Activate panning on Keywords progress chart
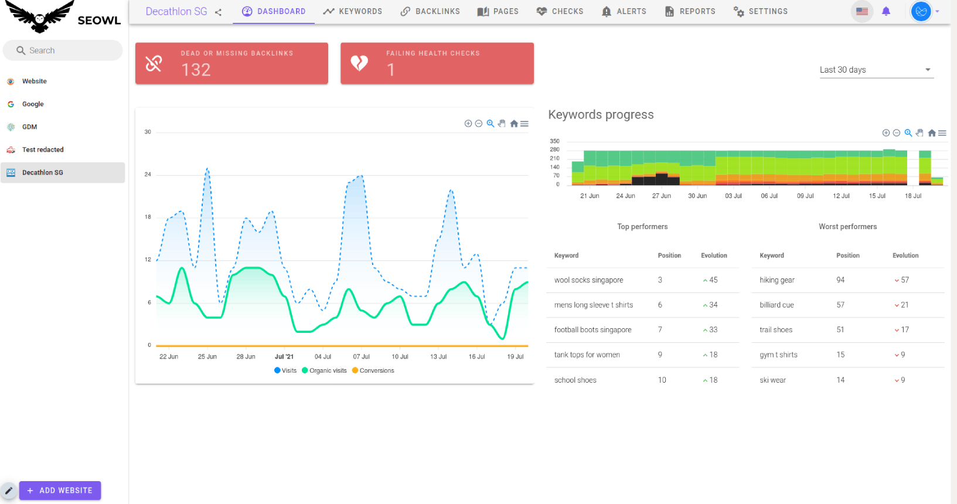957x504 pixels. click(919, 133)
